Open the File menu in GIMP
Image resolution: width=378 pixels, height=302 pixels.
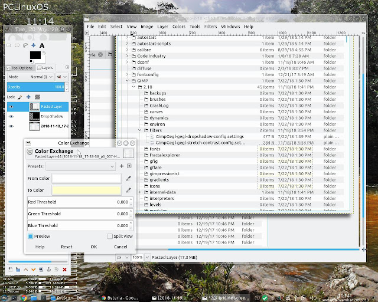coord(90,27)
